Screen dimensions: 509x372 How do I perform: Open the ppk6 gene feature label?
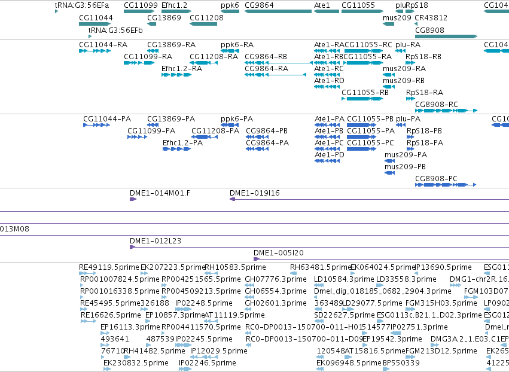point(230,5)
